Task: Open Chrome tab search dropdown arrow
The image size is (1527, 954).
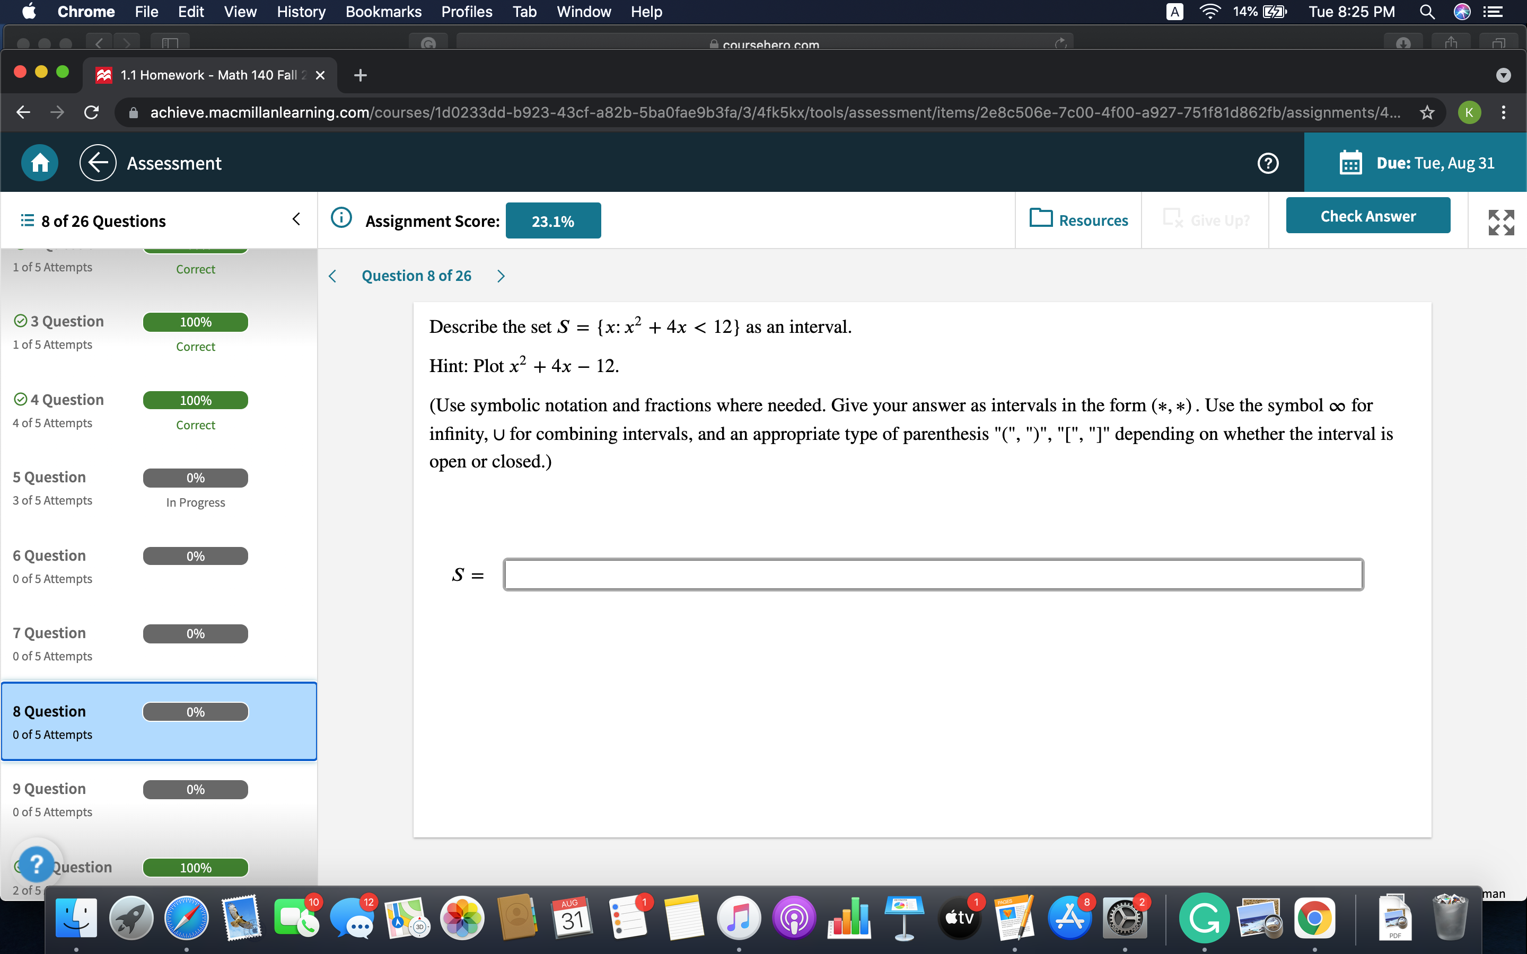Action: click(1503, 75)
